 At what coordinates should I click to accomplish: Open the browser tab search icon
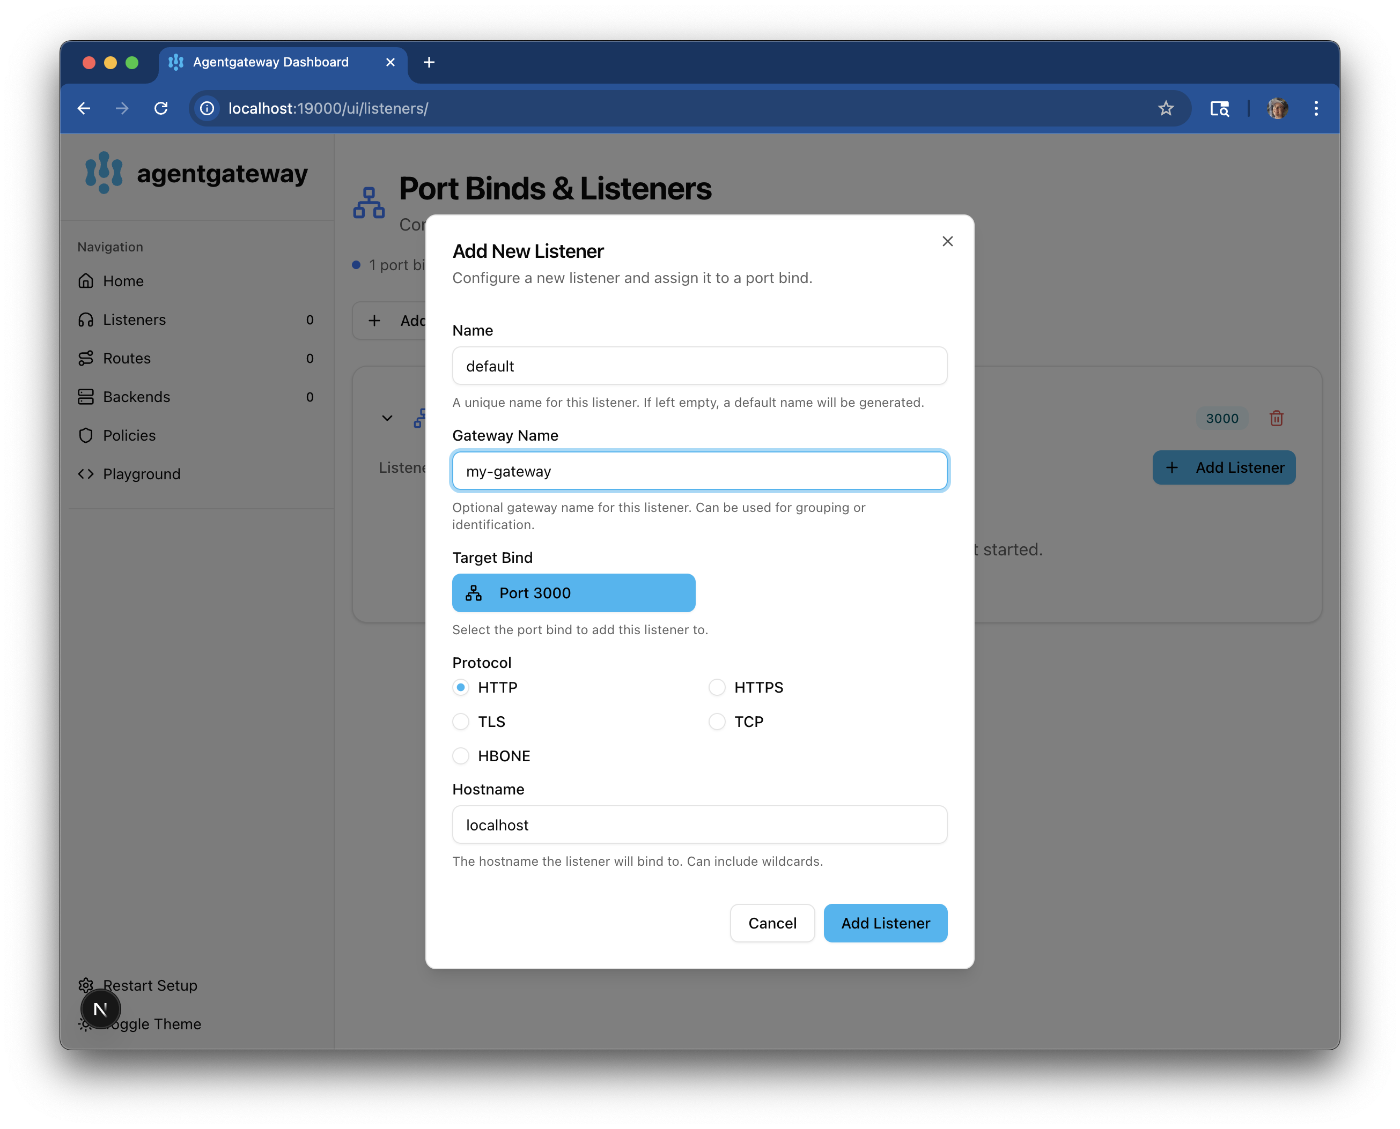click(1219, 109)
